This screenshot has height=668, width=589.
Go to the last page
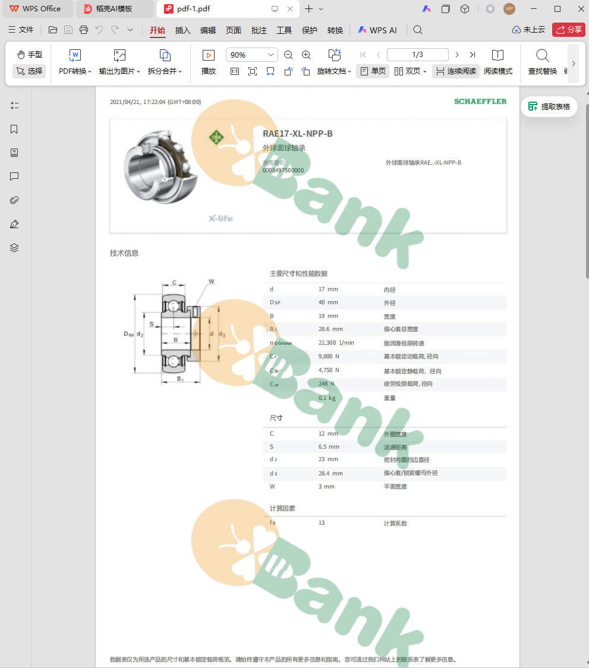point(473,55)
